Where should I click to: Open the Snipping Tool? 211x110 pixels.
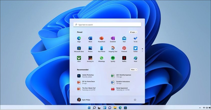113,49
